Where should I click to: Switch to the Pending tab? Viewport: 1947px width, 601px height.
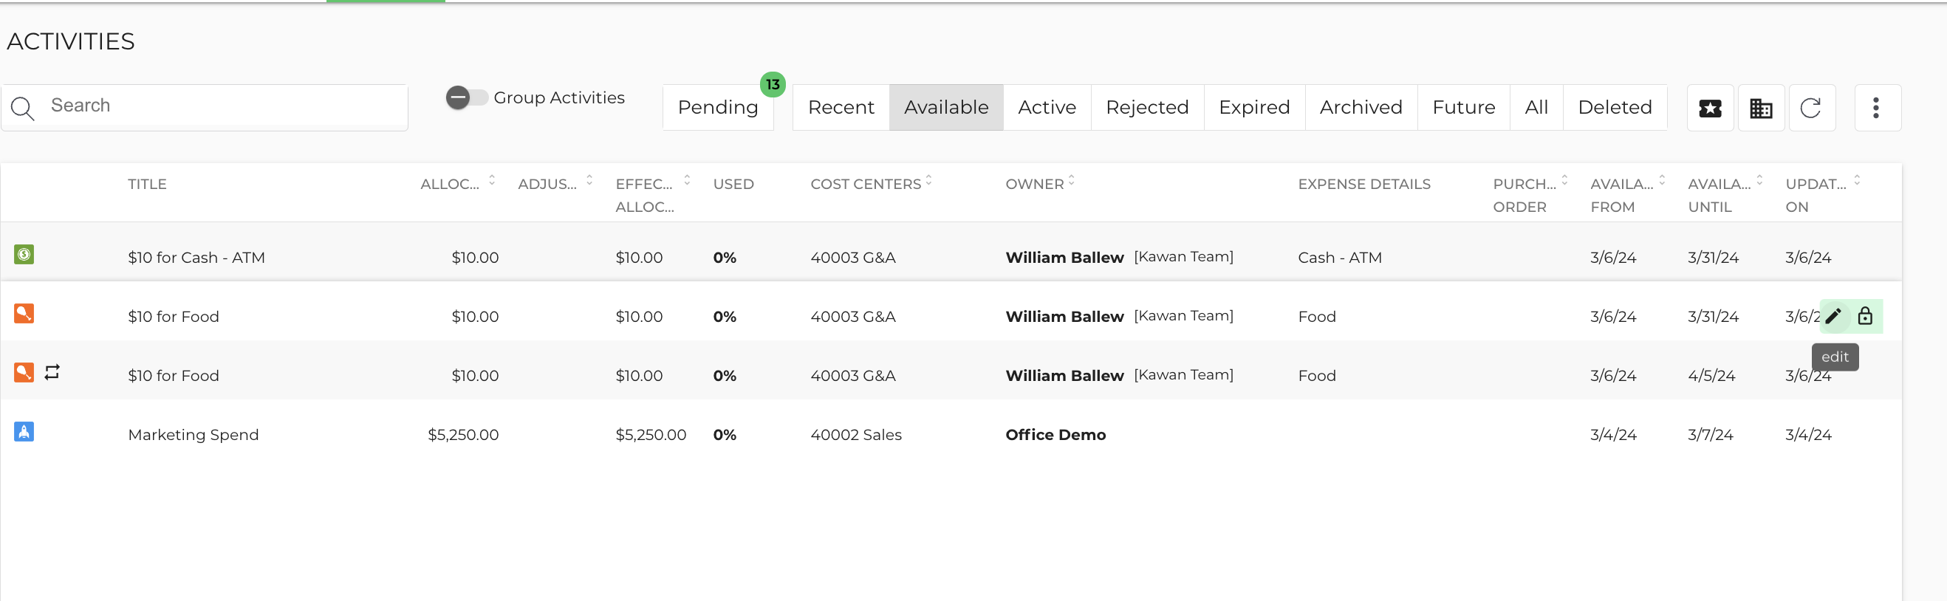pyautogui.click(x=718, y=107)
